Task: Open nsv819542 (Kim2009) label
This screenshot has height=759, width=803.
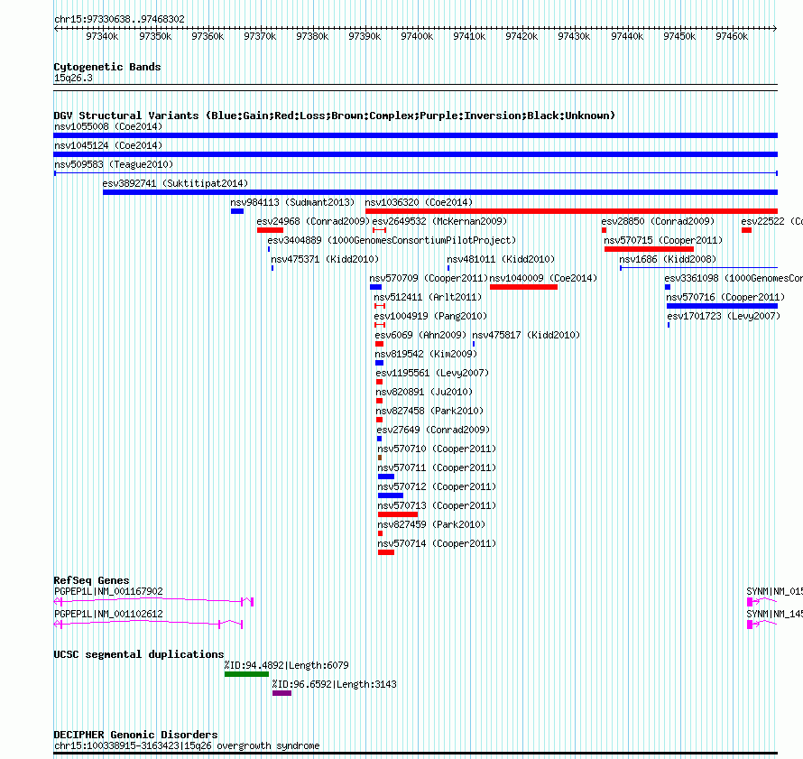Action: tap(426, 354)
